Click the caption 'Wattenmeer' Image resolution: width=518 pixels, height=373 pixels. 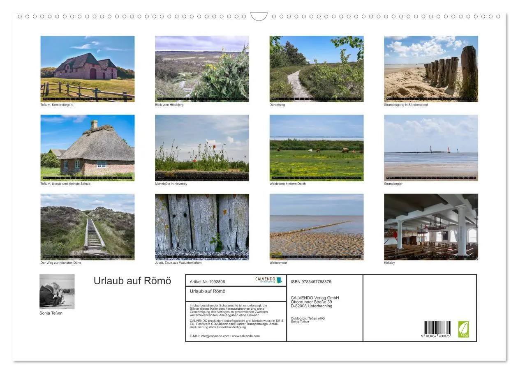tap(278, 263)
